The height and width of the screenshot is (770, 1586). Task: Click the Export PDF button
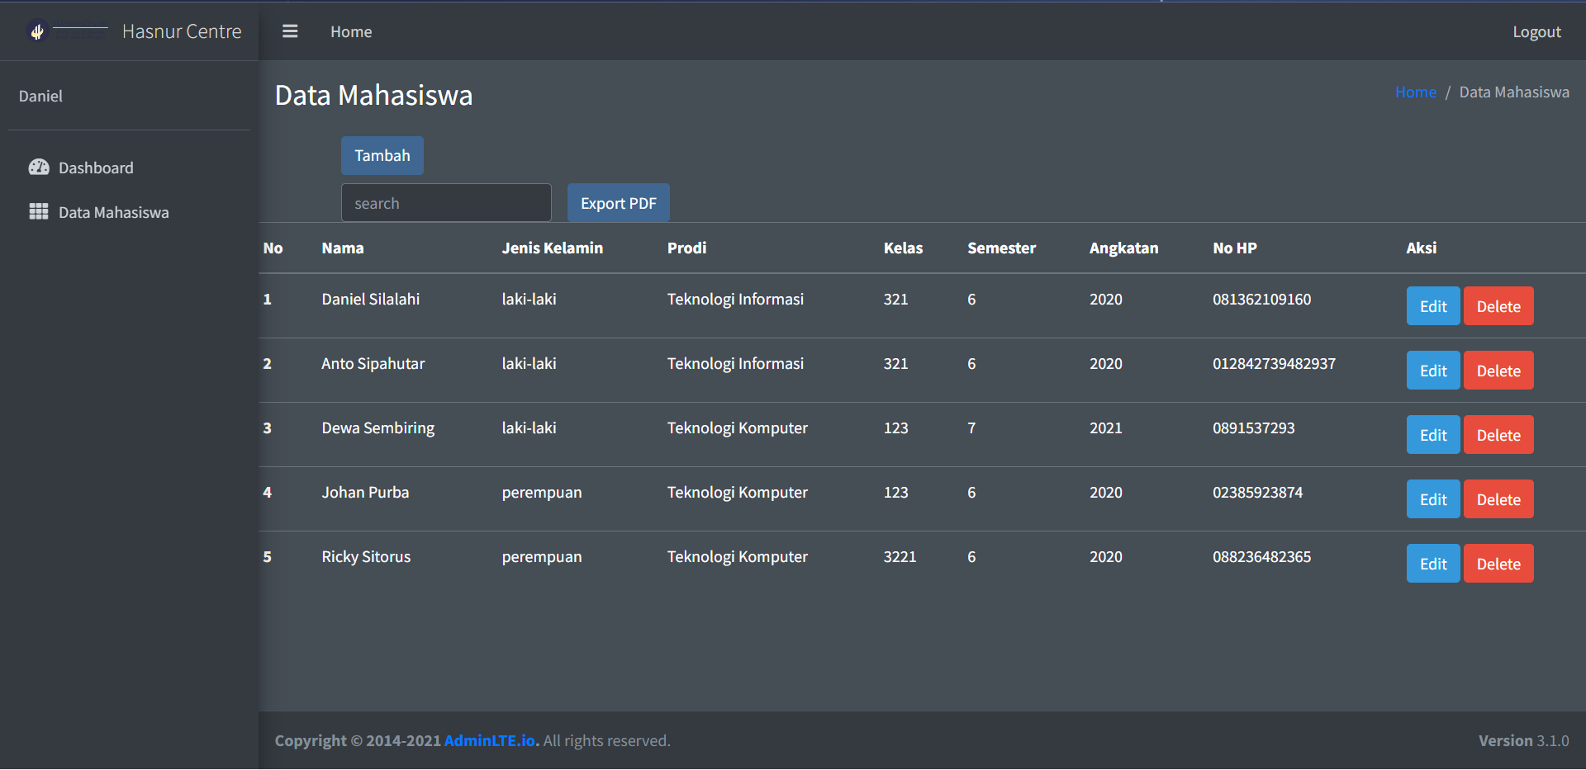coord(618,202)
